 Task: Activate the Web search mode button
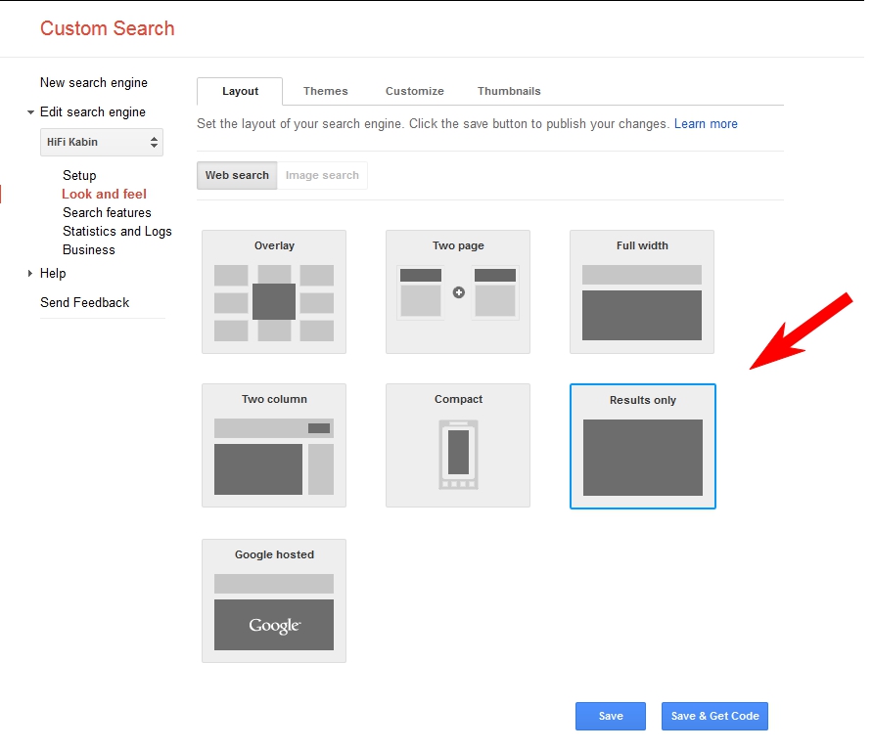coord(236,175)
